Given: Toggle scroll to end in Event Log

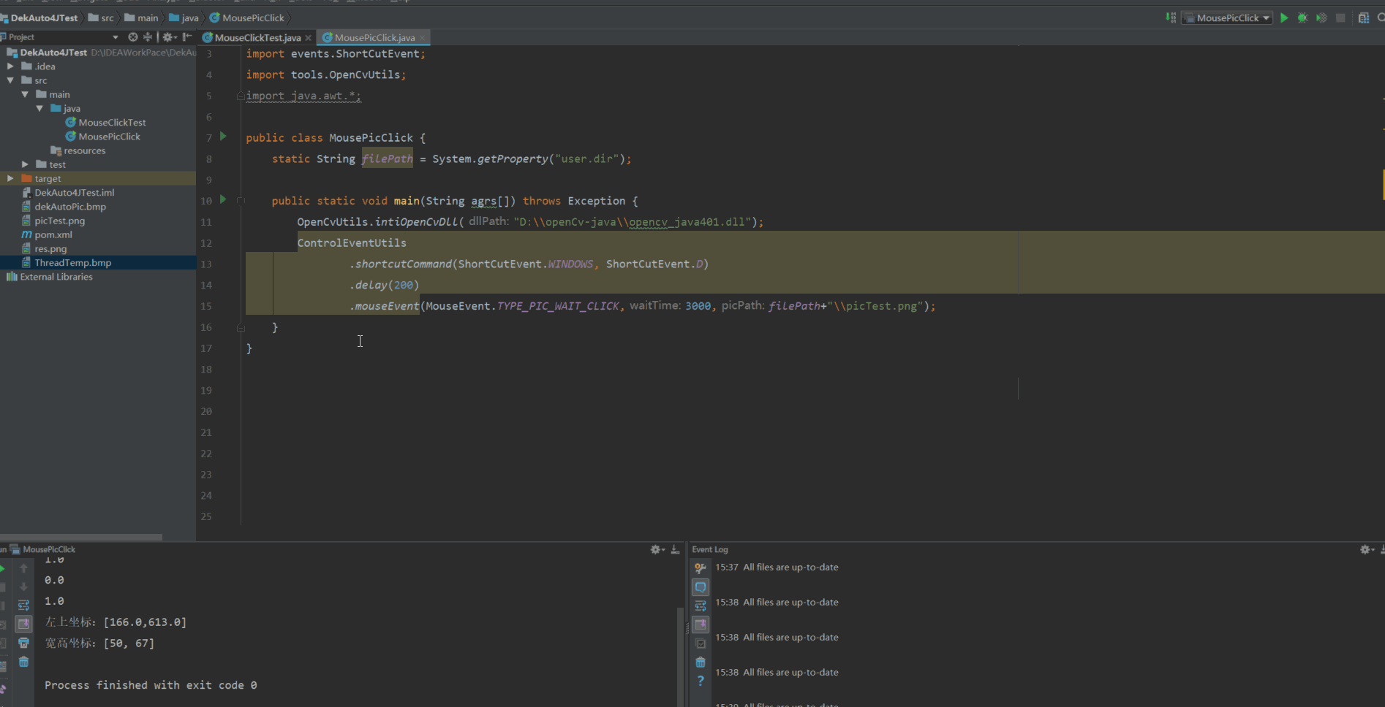Looking at the screenshot, I should pyautogui.click(x=701, y=624).
